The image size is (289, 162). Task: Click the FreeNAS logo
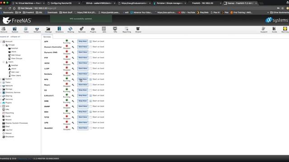(17, 20)
